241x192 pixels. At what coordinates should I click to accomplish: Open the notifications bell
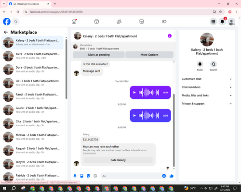point(222,22)
